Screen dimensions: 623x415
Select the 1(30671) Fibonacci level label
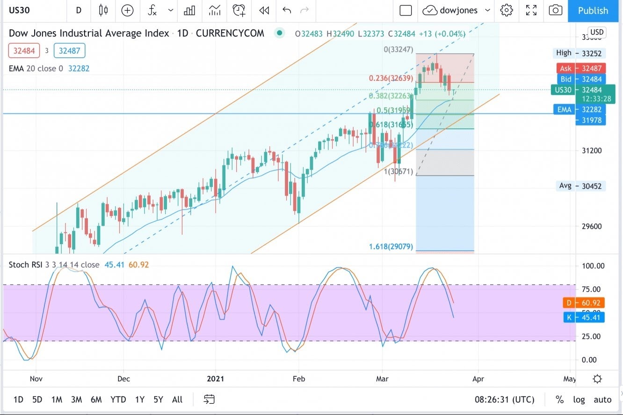[398, 171]
